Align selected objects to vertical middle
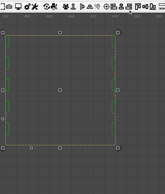This screenshot has height=194, width=165. [145, 7]
